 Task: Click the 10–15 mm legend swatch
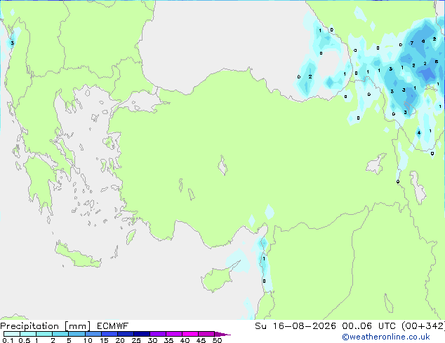pos(93,334)
